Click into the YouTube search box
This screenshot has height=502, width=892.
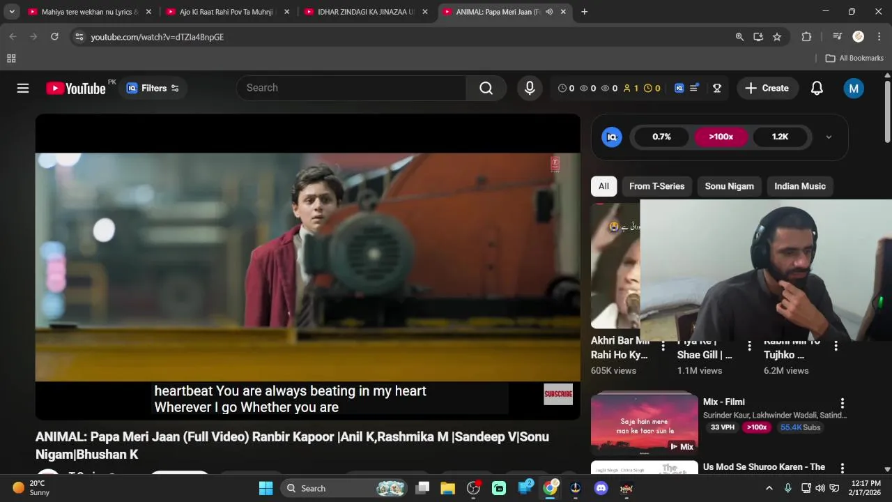pos(351,88)
